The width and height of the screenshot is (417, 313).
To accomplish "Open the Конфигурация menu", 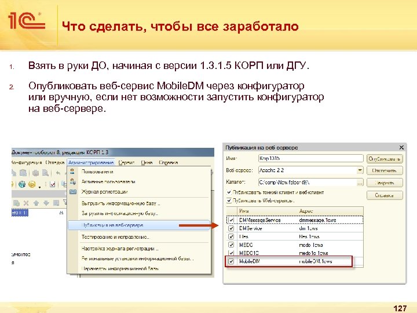I will pyautogui.click(x=27, y=162).
